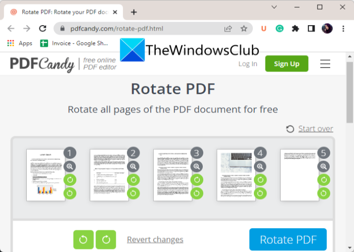Select the Rotate PDF browser tab
Screen dimensions: 354x252
[63, 12]
